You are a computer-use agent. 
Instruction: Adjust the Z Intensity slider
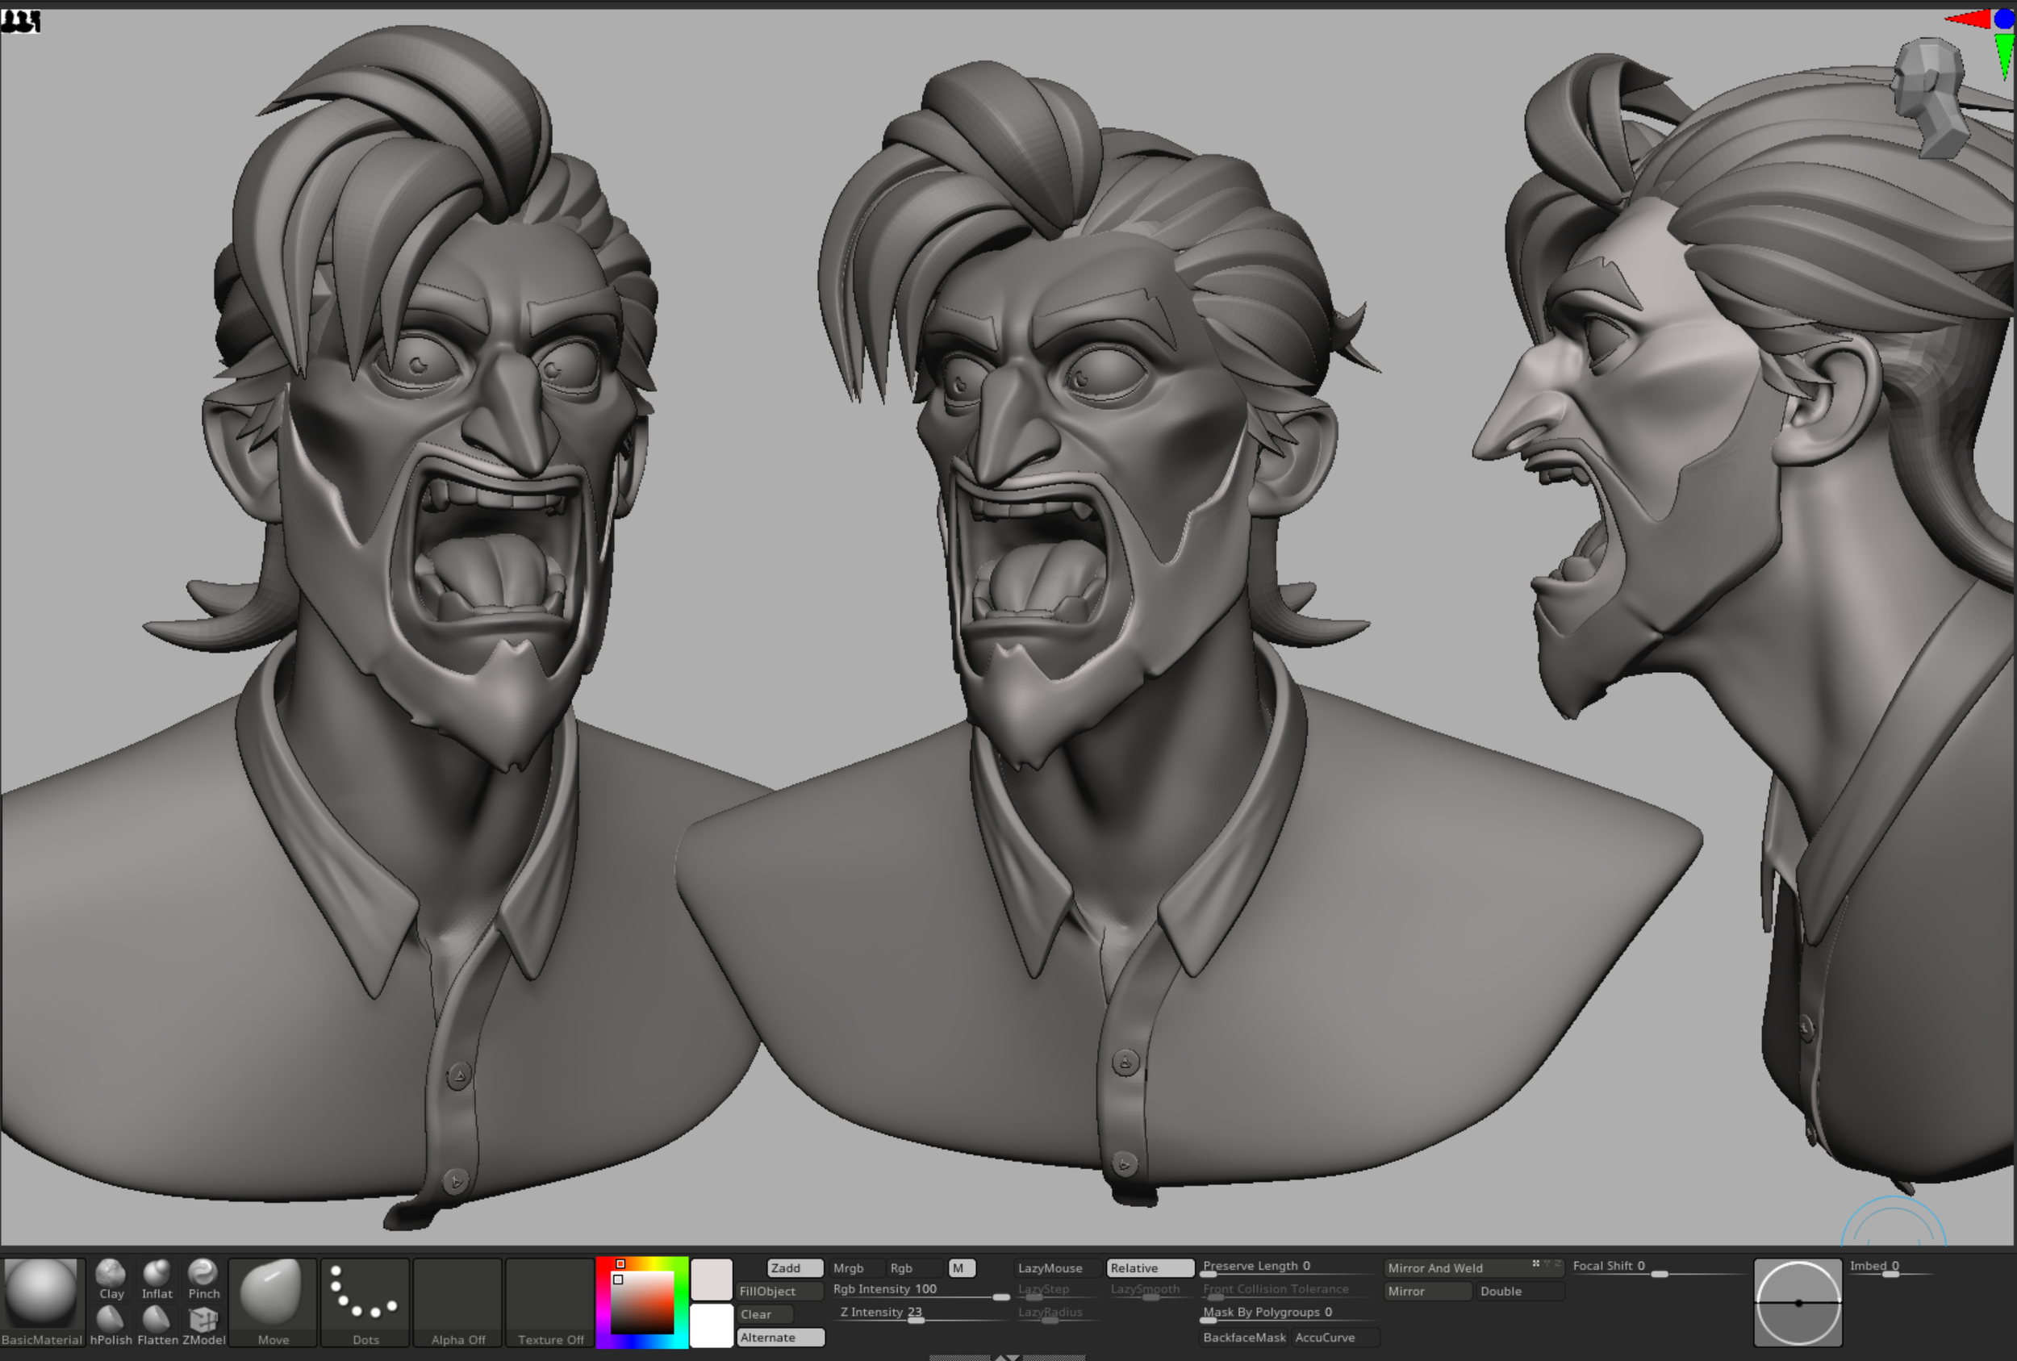(921, 1314)
